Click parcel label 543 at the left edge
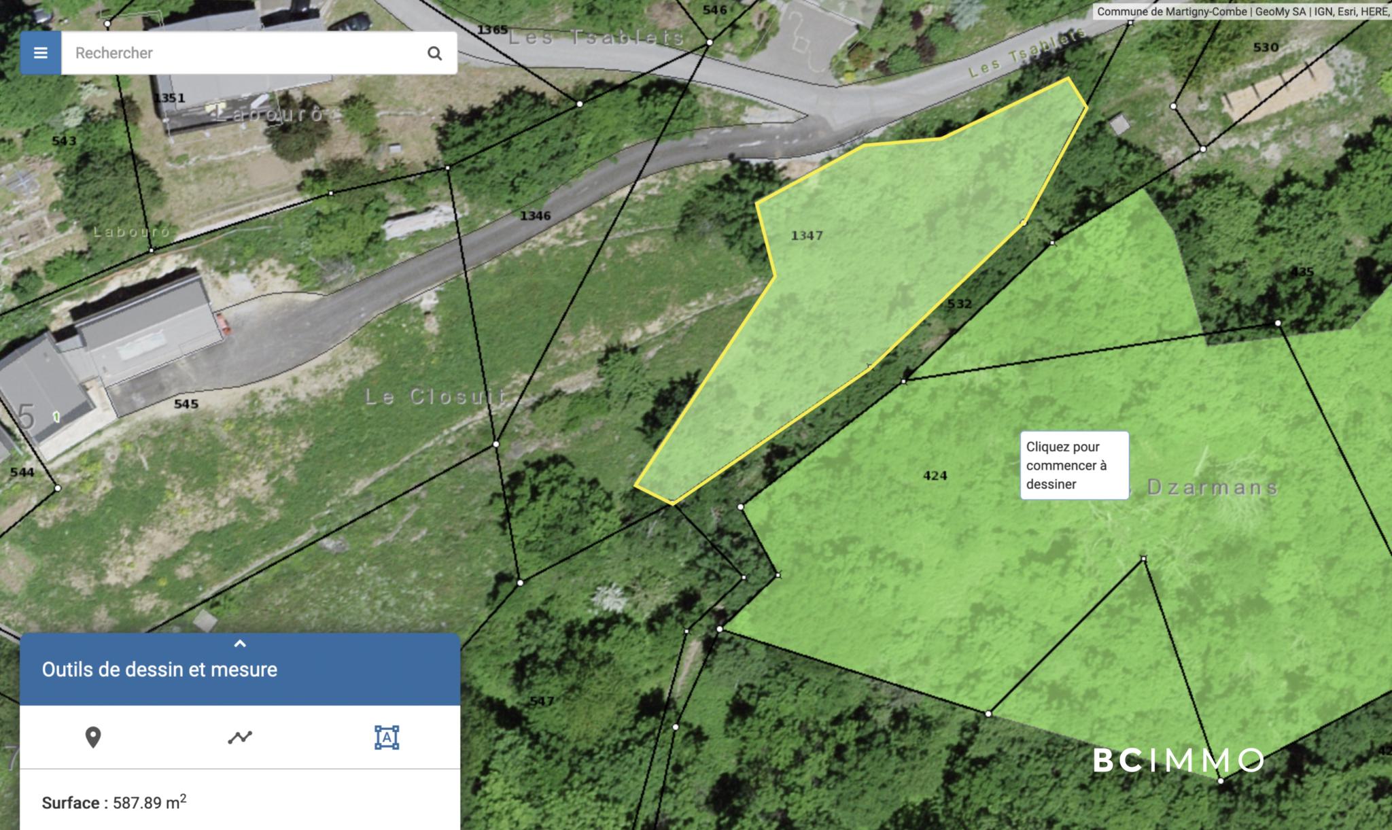The height and width of the screenshot is (830, 1392). [x=64, y=141]
